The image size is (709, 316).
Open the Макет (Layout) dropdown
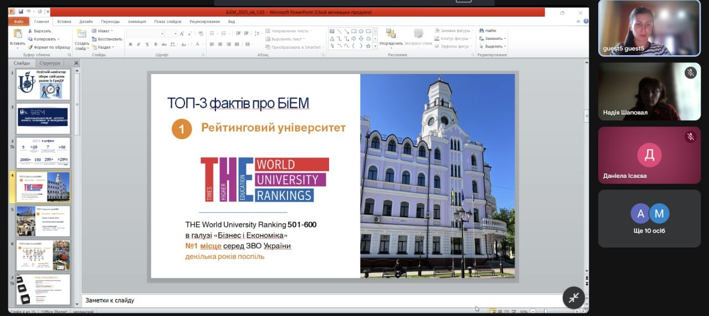pos(104,31)
